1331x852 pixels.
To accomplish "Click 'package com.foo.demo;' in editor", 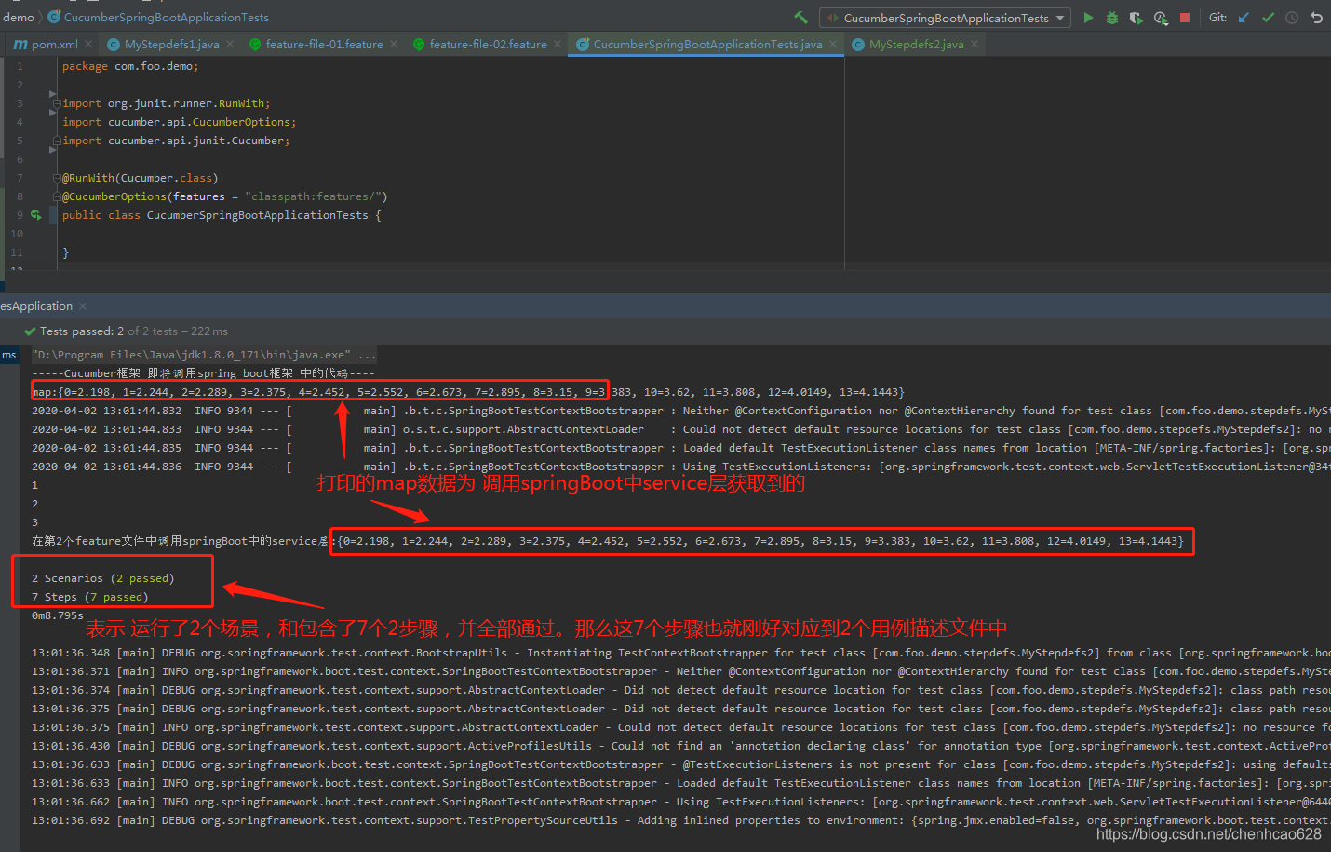I will [x=130, y=66].
